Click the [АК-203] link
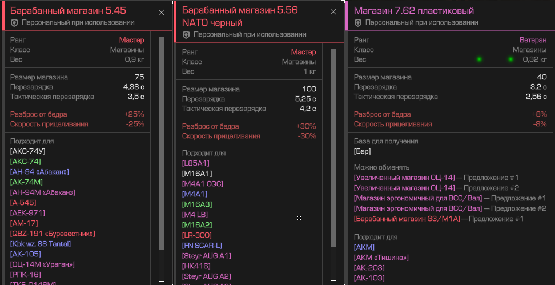The height and width of the screenshot is (285, 555). (369, 268)
